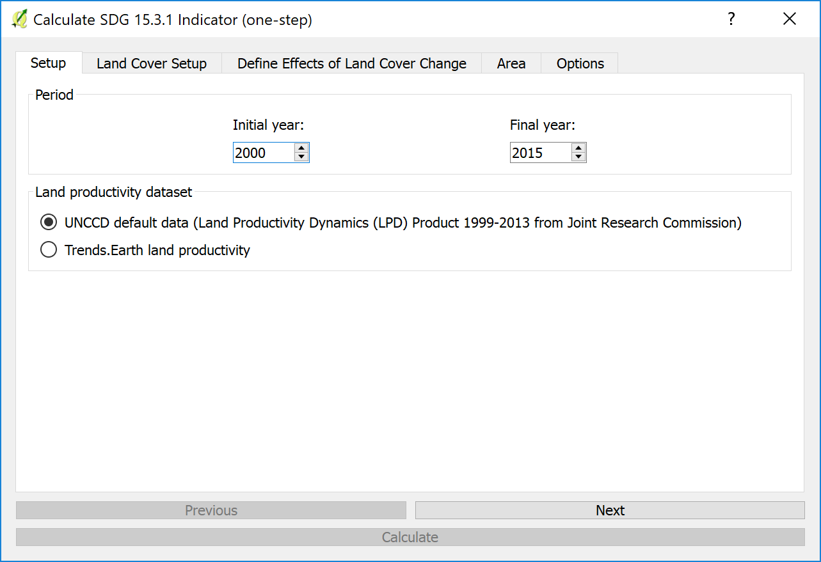Image resolution: width=821 pixels, height=562 pixels.
Task: Click the question mark help button
Action: 731,19
